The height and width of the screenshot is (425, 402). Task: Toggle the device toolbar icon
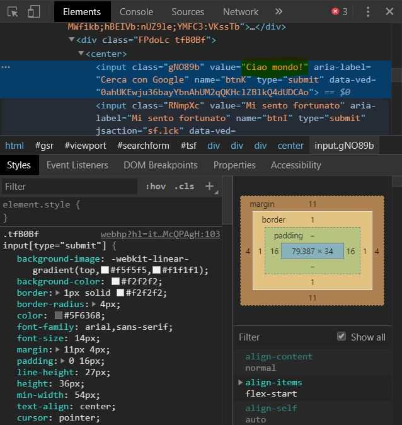33,11
